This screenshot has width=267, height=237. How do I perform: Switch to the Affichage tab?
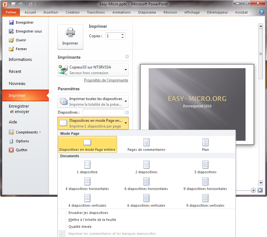point(192,12)
